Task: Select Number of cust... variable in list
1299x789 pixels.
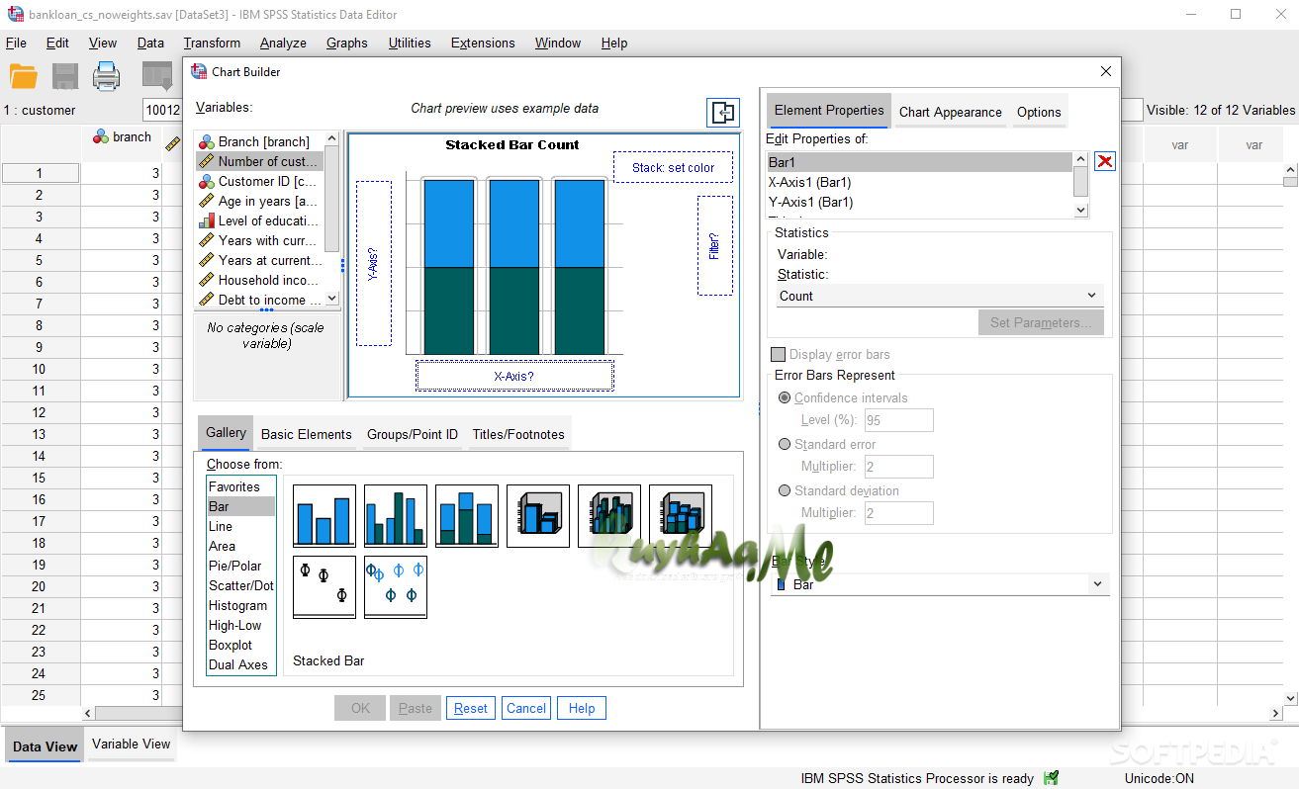Action: pos(258,161)
